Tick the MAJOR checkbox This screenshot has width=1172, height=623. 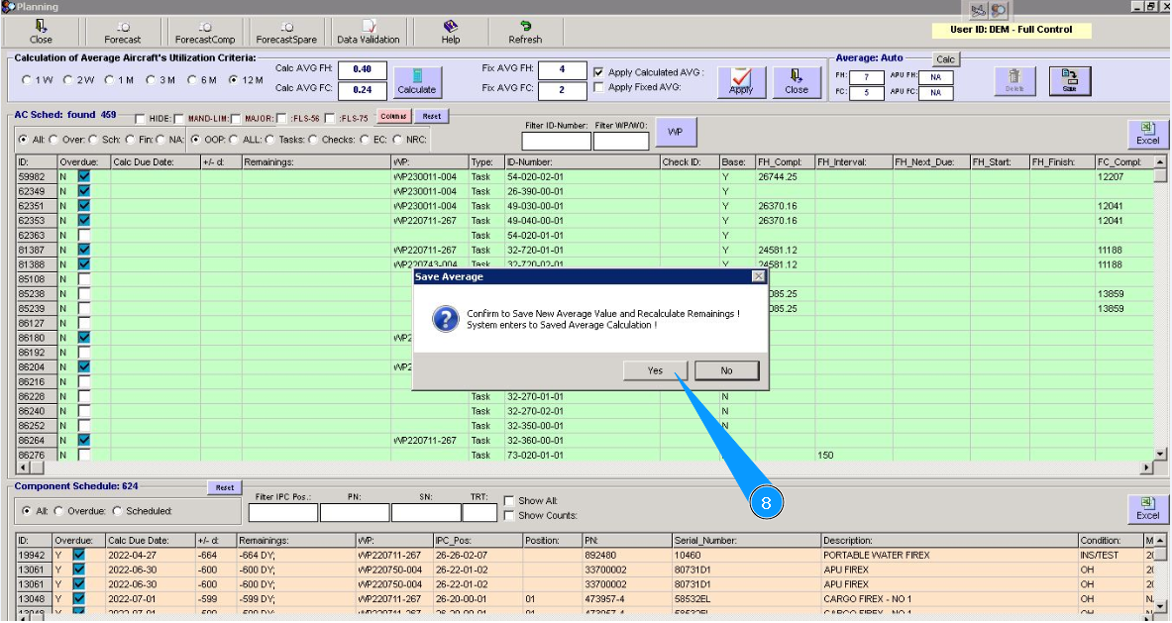(236, 119)
